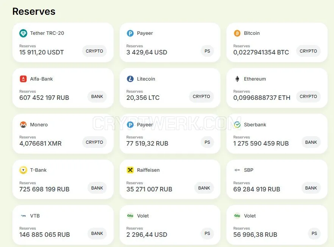334x247 pixels.
Task: Click the Tether TRC-20 diamond icon
Action: point(23,33)
